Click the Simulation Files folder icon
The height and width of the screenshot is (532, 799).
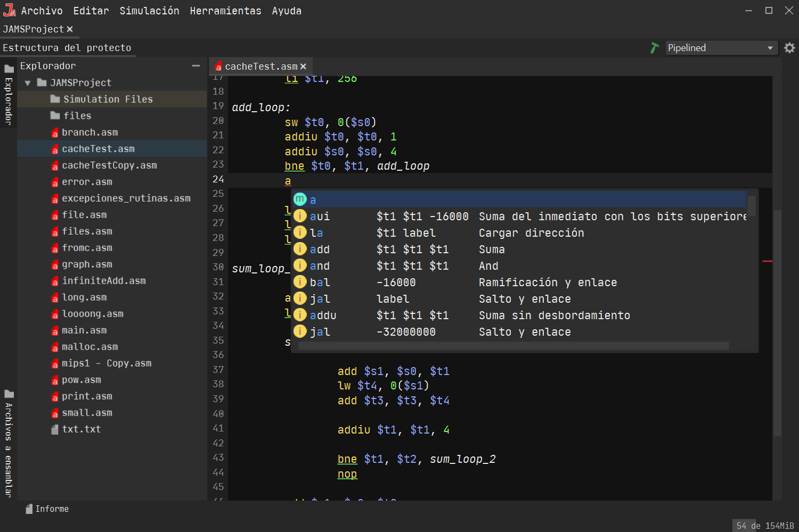55,98
